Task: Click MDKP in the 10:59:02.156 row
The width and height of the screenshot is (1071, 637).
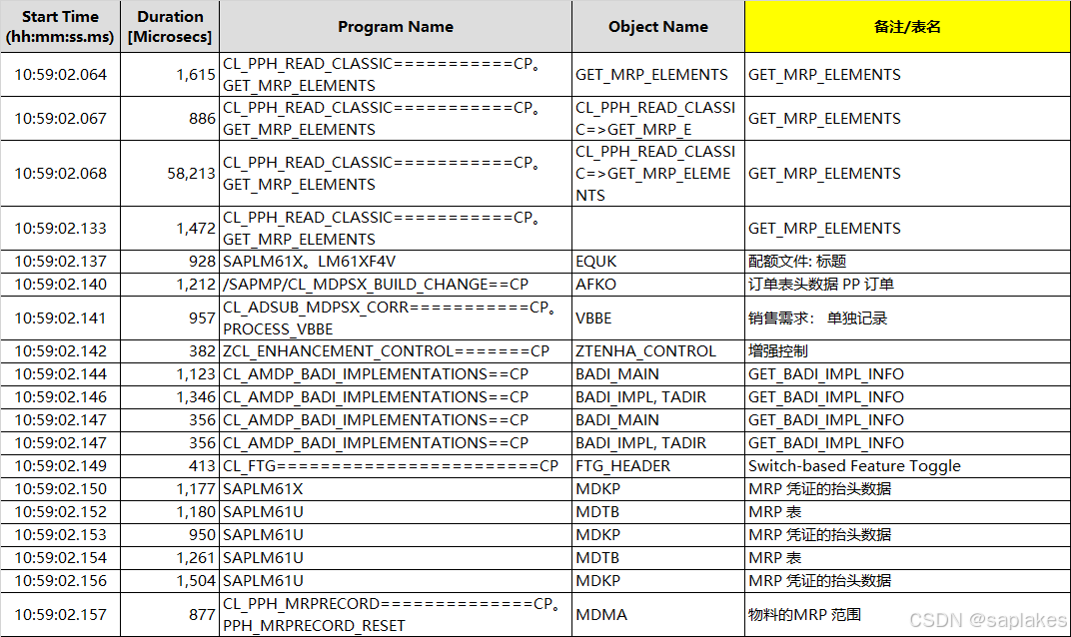Action: tap(597, 581)
